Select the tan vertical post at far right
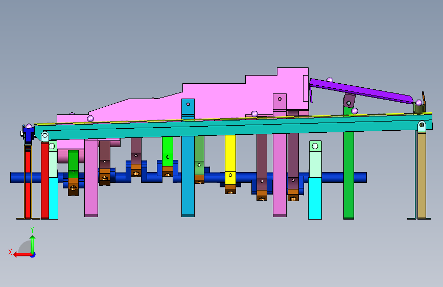The image size is (443, 287). pos(422,175)
